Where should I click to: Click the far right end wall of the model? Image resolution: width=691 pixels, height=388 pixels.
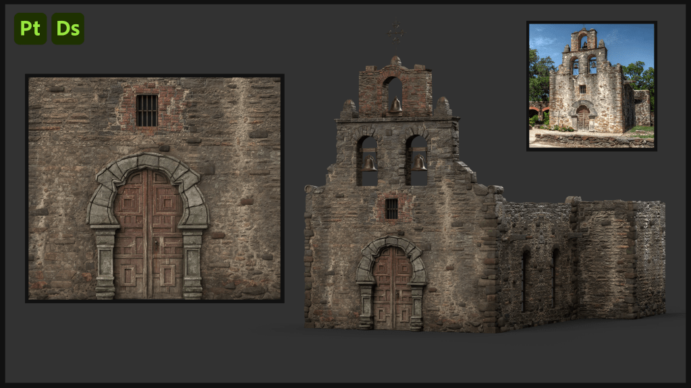(x=651, y=259)
